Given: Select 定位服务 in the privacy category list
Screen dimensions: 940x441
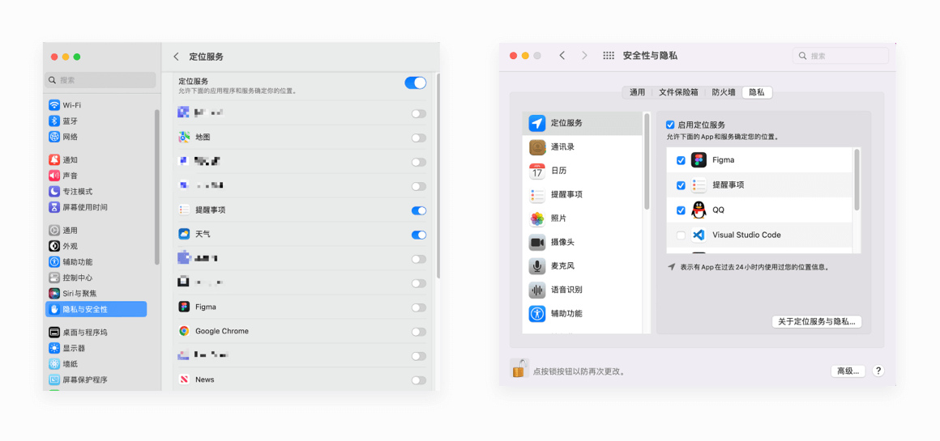Looking at the screenshot, I should tap(582, 123).
